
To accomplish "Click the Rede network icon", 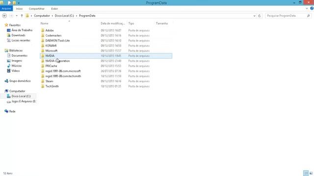I will [x=6, y=111].
